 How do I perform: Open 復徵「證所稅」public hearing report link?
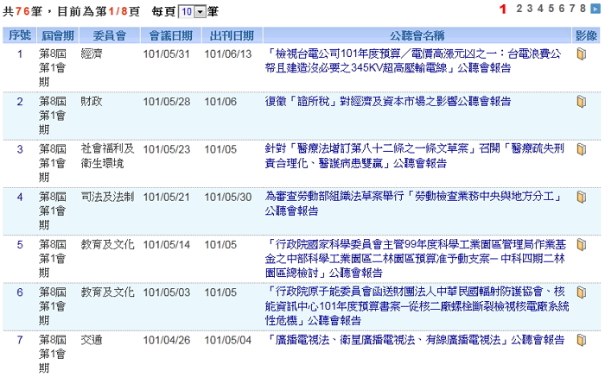tap(387, 101)
